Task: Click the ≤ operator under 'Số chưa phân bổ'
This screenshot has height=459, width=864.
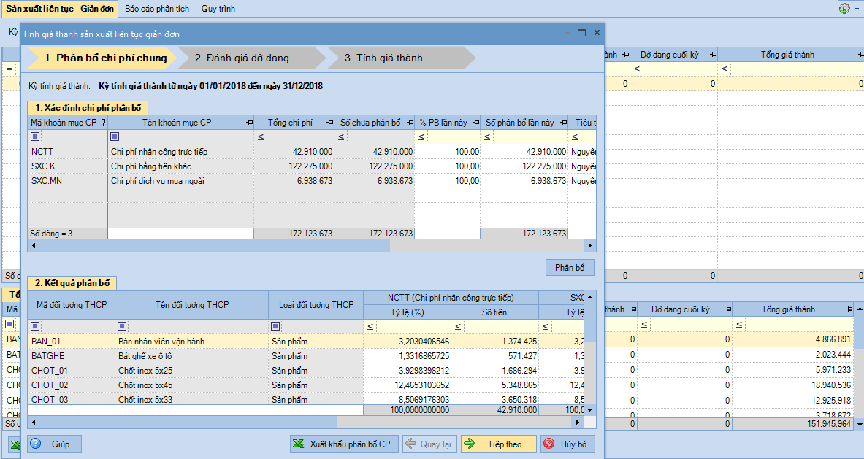Action: point(341,136)
